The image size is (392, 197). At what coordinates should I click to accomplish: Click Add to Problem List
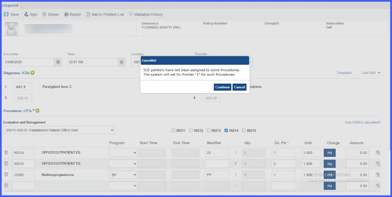(105, 14)
